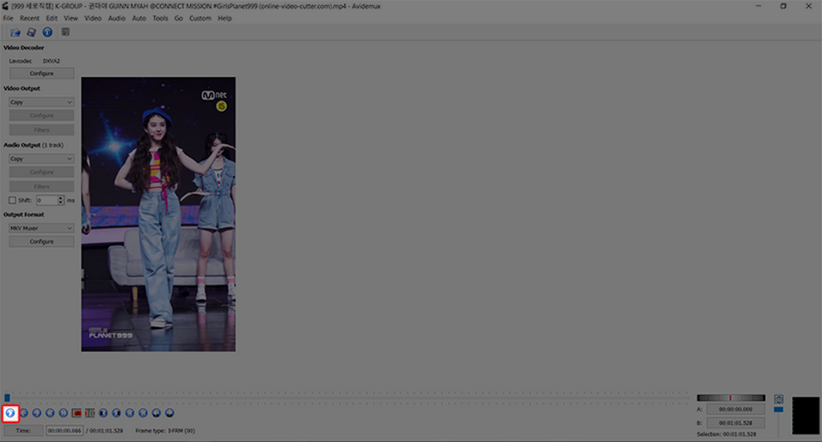Open the Go menu
Image resolution: width=822 pixels, height=442 pixels.
point(178,18)
